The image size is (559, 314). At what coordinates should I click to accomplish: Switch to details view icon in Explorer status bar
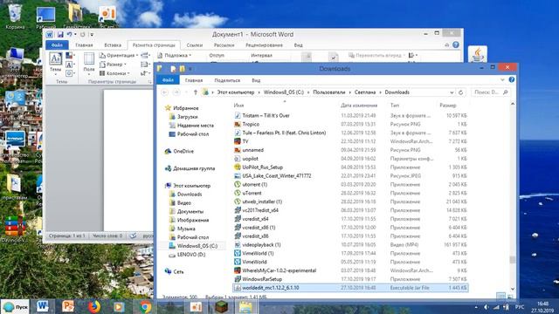(500, 296)
